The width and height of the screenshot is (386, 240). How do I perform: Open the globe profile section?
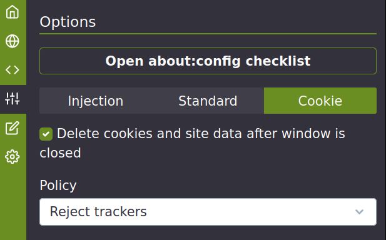click(13, 41)
